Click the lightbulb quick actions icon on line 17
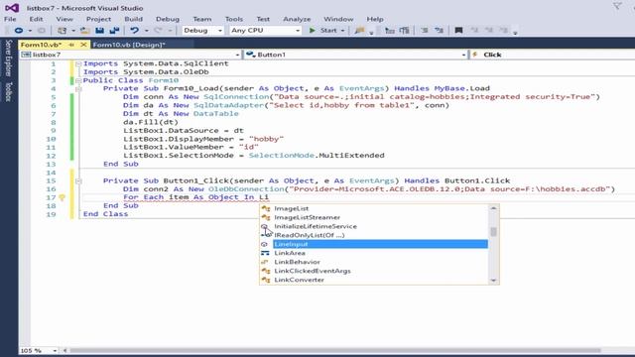Screen dimensions: 635x357 tap(62, 197)
